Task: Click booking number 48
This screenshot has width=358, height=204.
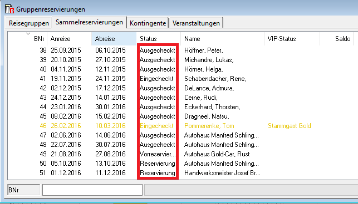Action: point(43,145)
